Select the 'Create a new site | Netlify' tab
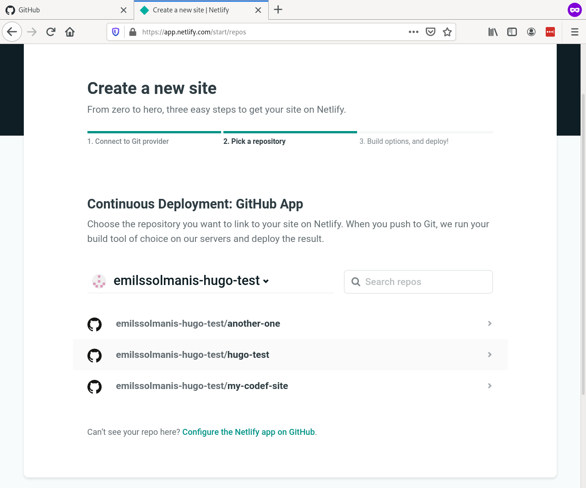This screenshot has height=488, width=586. tap(201, 10)
